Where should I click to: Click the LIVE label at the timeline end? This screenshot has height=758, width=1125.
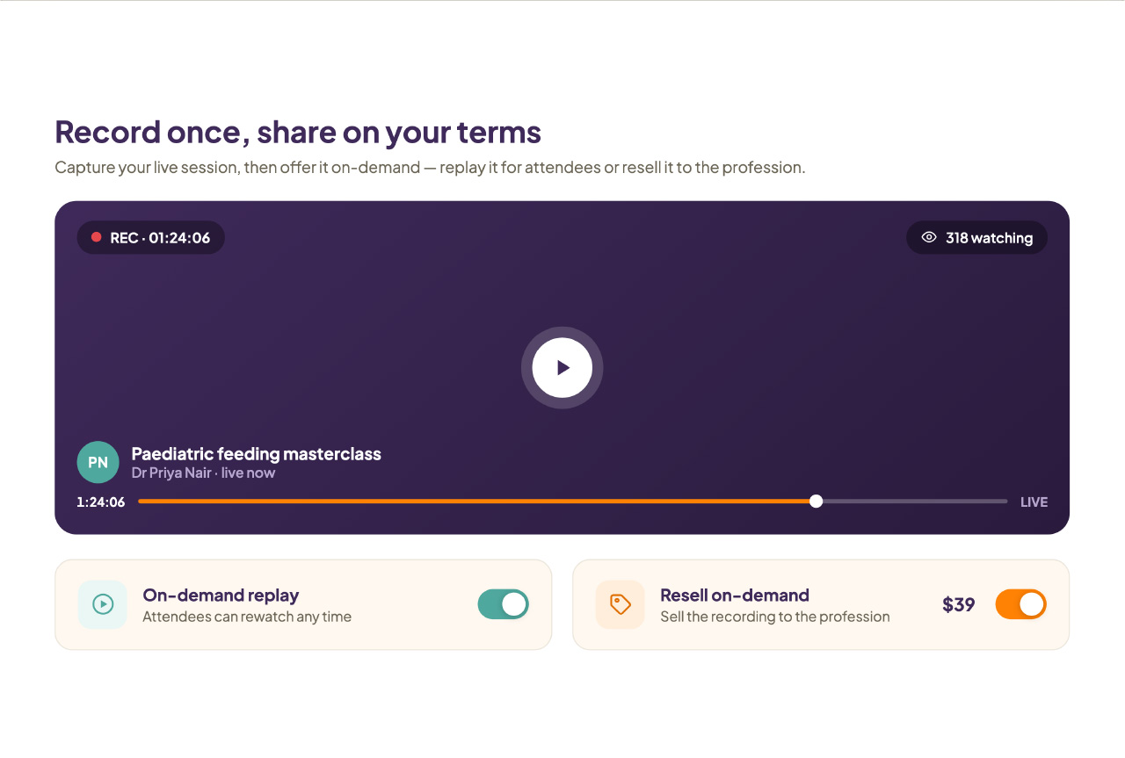coord(1034,502)
